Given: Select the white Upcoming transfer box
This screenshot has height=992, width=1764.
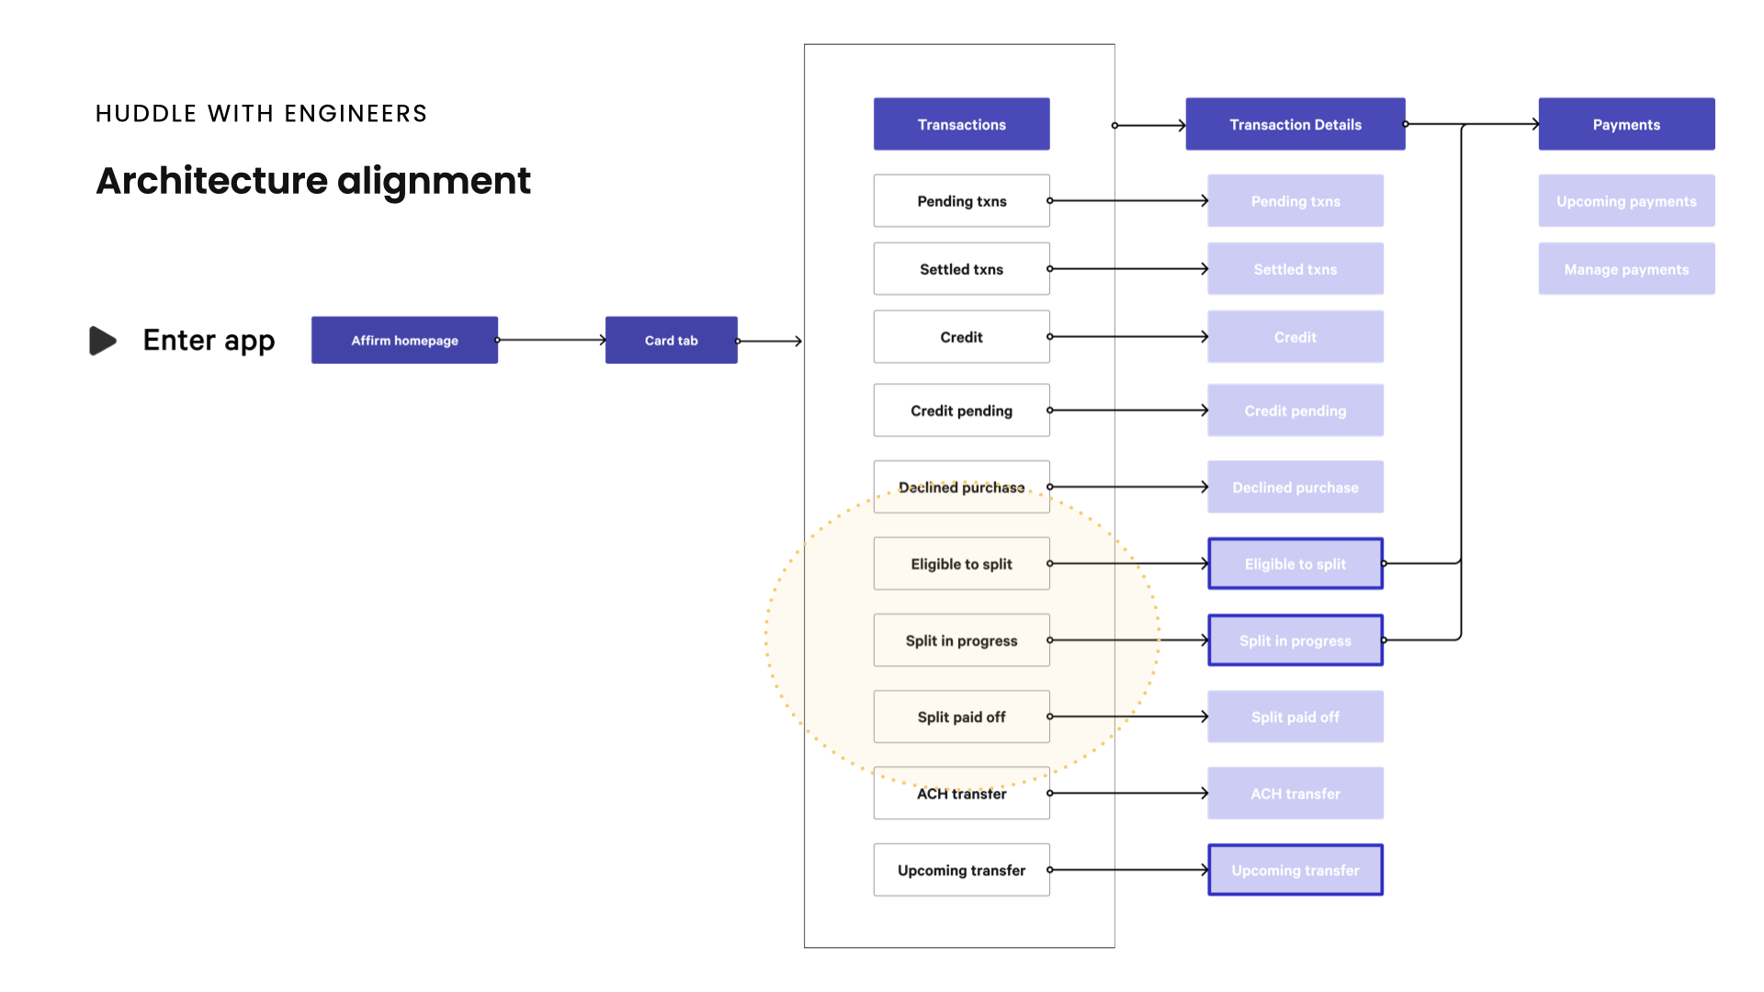Looking at the screenshot, I should click(x=961, y=870).
